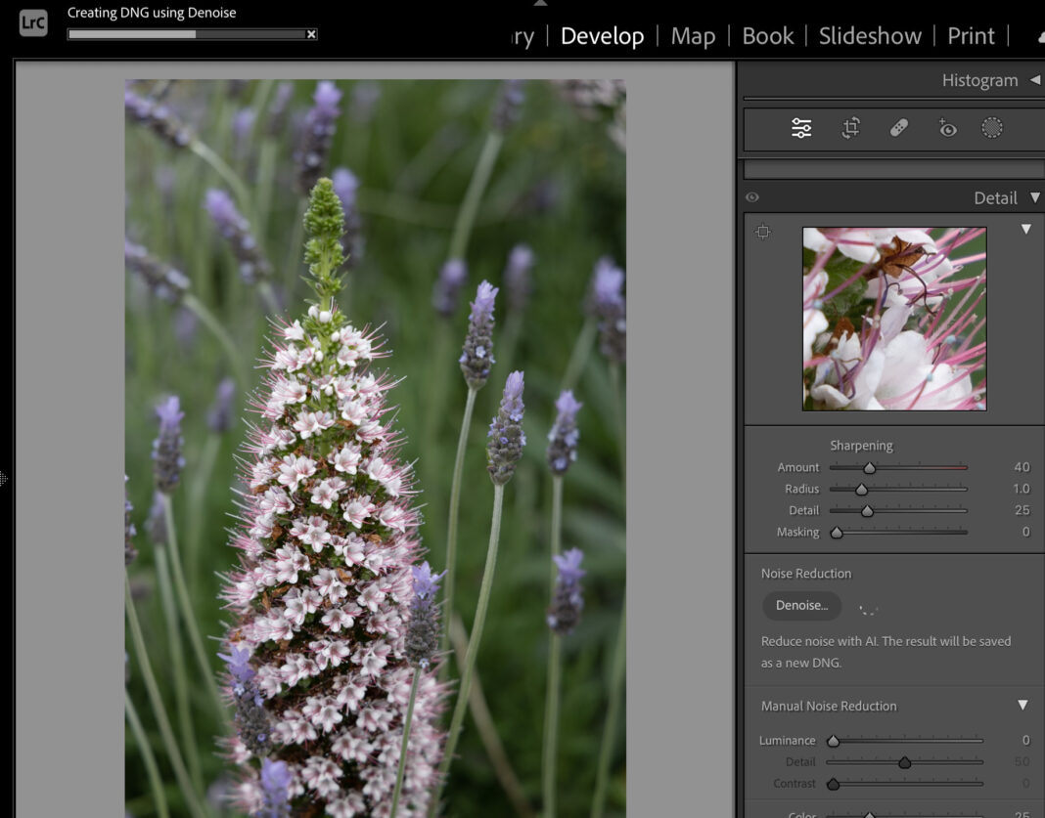Select the Basic adjustments tool icon
Screen dimensions: 1045x818
800,127
